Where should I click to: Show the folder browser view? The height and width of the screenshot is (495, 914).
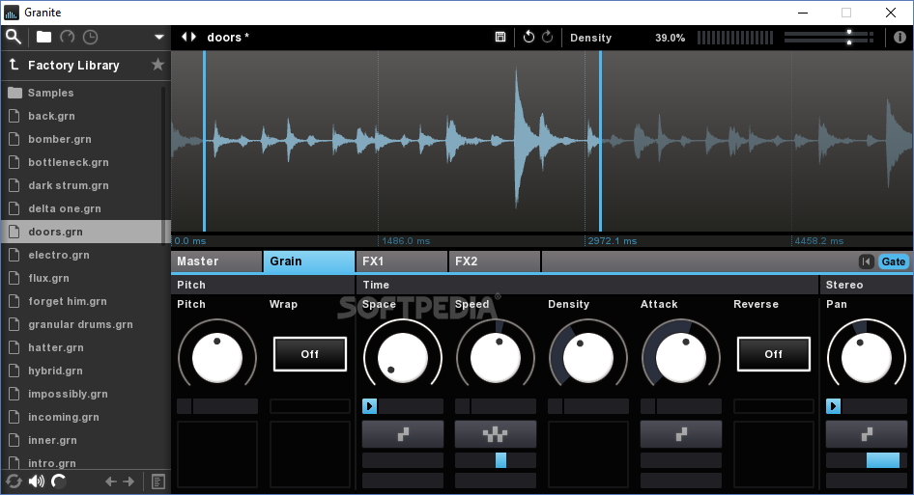43,38
